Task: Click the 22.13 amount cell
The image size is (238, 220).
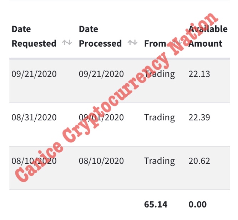Action: coord(199,74)
